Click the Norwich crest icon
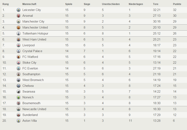Screen dimensions: 187x130 pyautogui.click(x=19, y=97)
